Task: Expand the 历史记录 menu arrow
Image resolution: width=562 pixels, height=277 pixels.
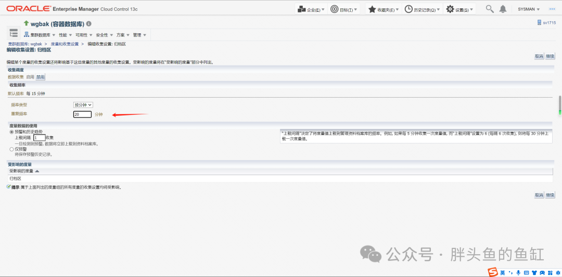Action: tap(439, 10)
